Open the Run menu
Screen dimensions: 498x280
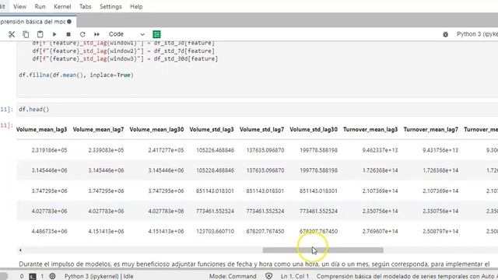pos(40,7)
